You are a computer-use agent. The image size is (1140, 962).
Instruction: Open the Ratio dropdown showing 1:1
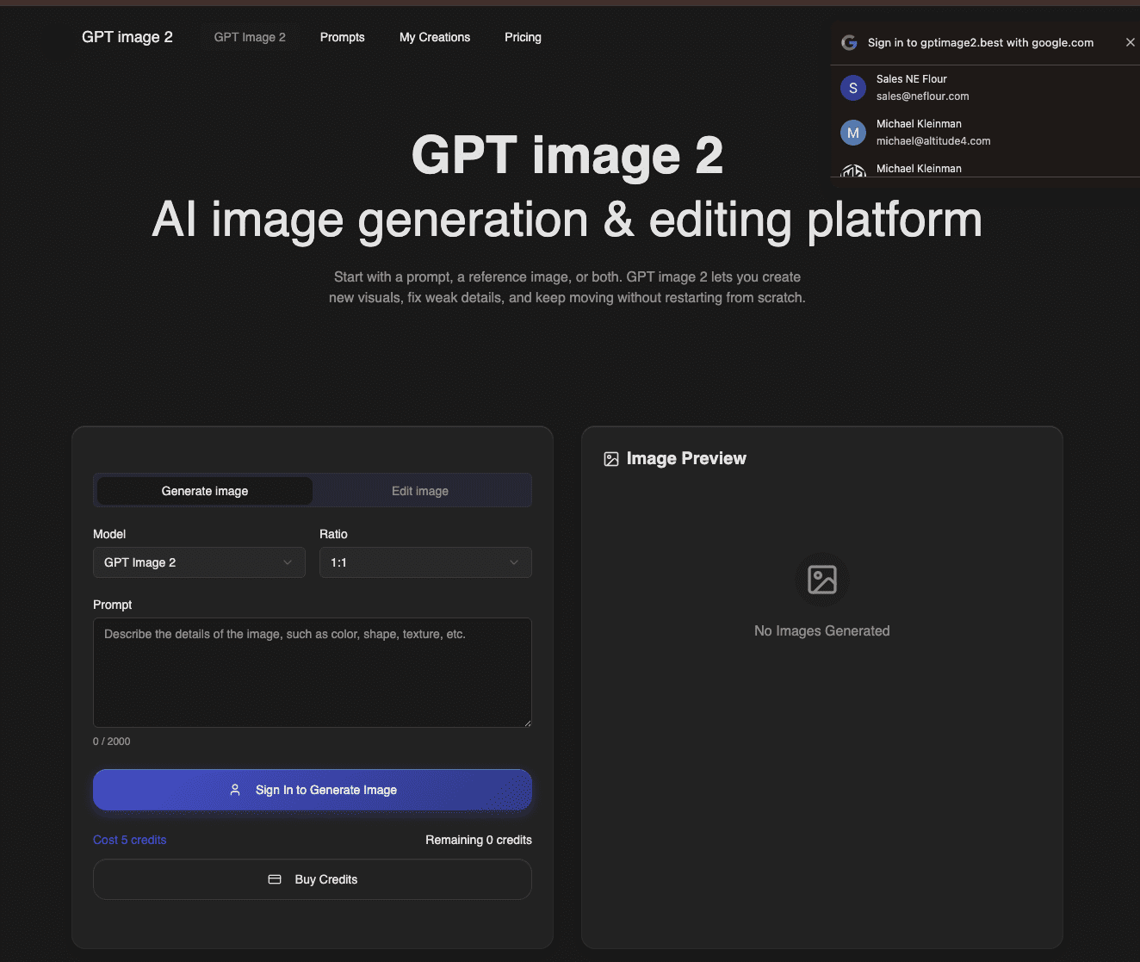click(x=425, y=562)
